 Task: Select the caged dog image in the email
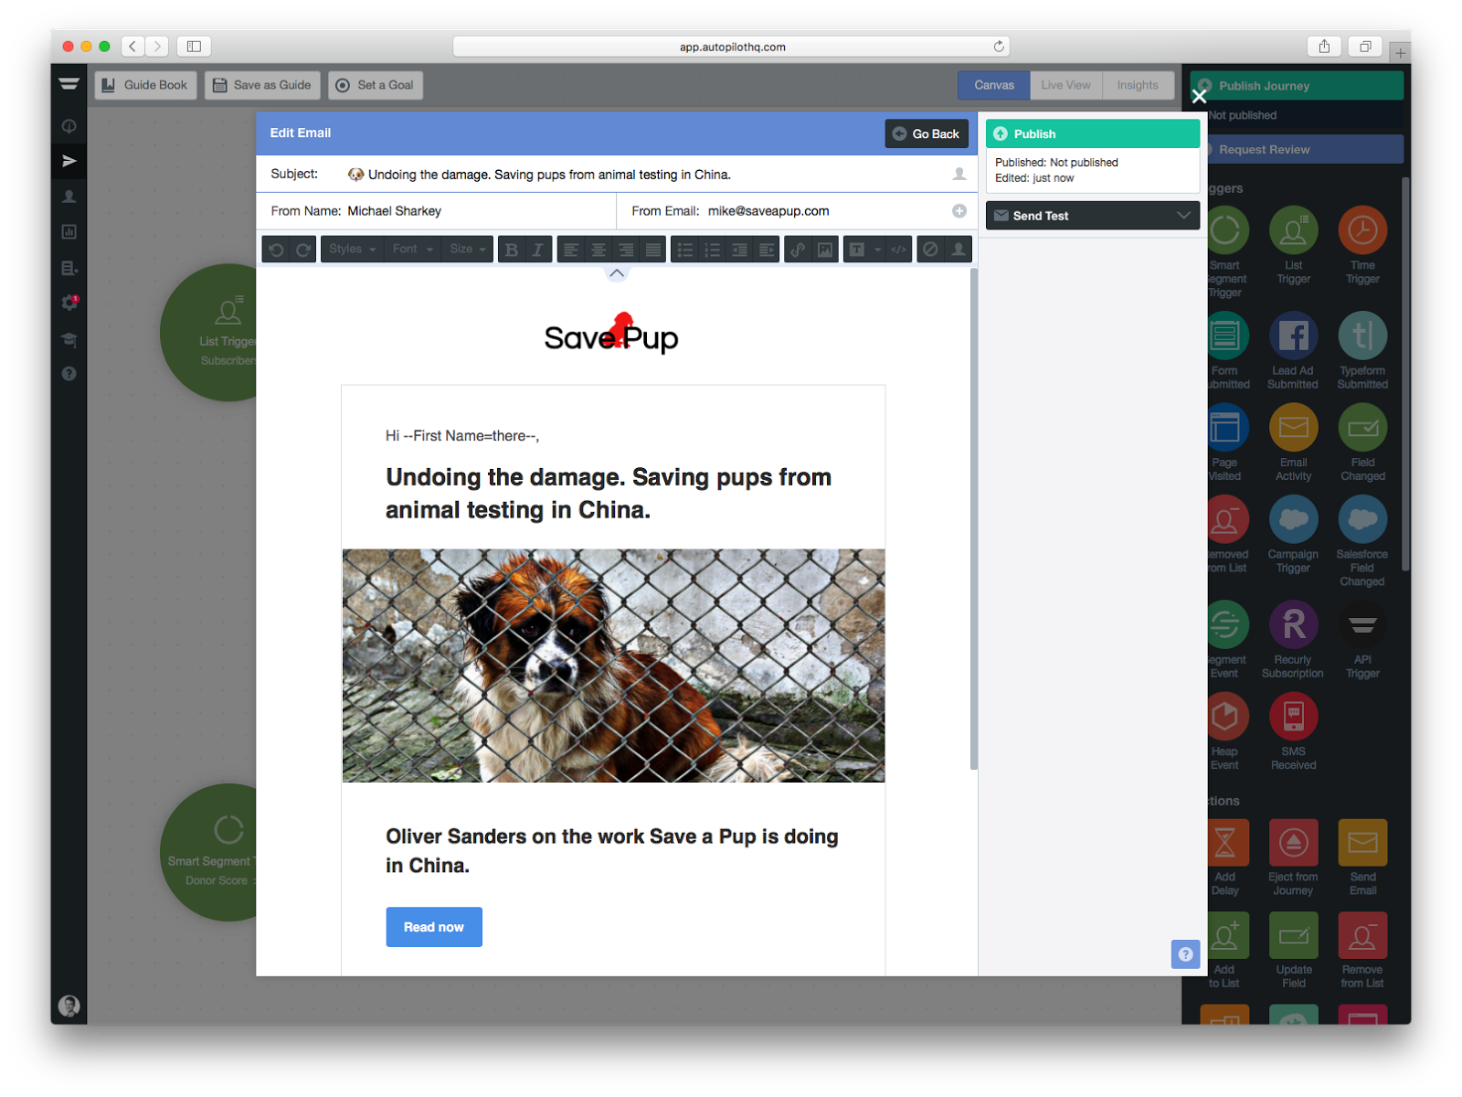pyautogui.click(x=613, y=666)
